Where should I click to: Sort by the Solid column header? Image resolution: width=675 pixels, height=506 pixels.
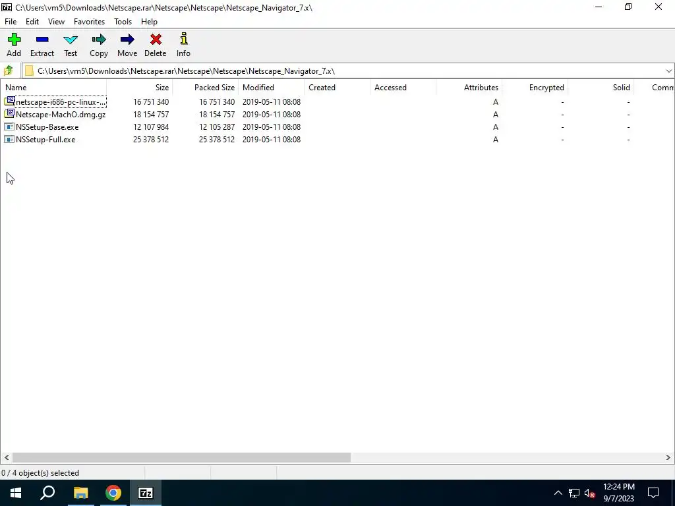[x=601, y=88]
